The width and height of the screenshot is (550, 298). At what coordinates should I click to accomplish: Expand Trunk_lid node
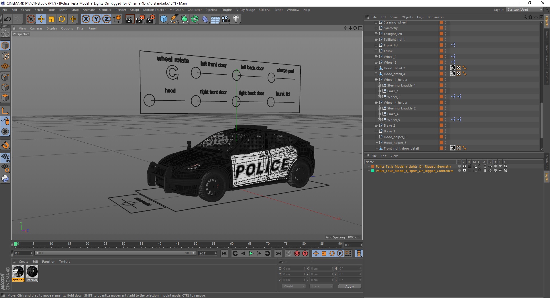coord(376,45)
